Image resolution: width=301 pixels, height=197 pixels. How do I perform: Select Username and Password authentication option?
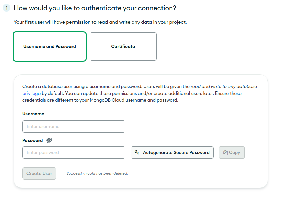[49, 46]
